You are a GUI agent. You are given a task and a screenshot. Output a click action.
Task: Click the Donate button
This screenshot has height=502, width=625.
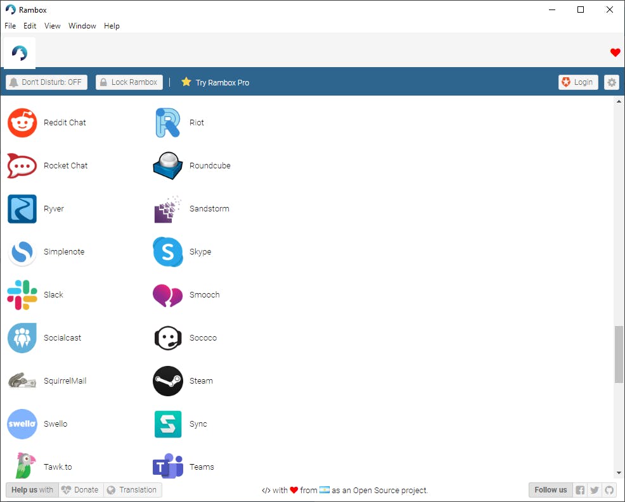click(81, 490)
